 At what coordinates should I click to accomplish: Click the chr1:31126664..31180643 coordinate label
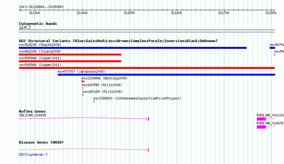click(41, 7)
